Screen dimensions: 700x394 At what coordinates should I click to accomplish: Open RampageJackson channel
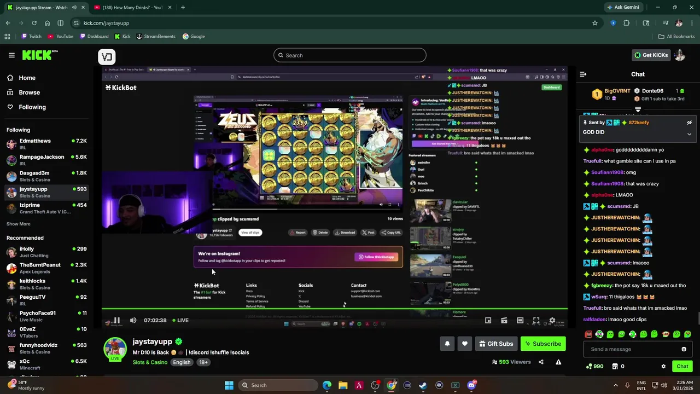(x=46, y=160)
